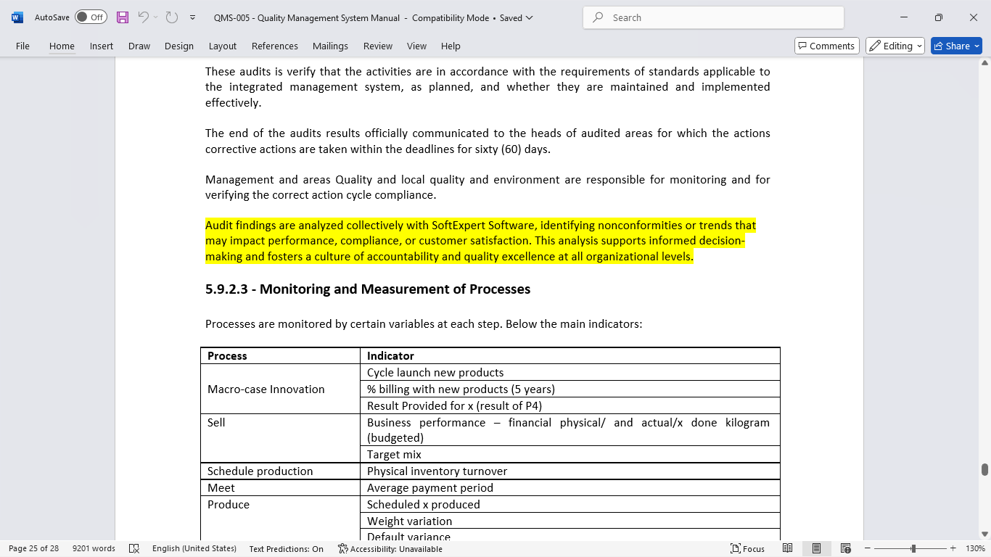991x557 pixels.
Task: Open the Layout tab
Action: [x=223, y=46]
